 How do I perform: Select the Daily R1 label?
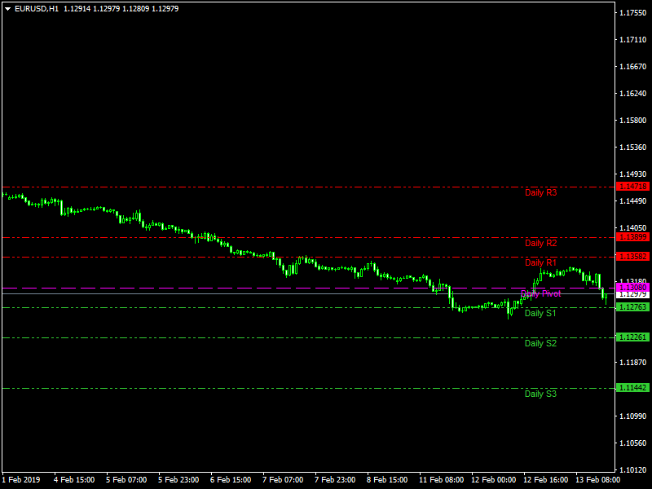point(540,263)
